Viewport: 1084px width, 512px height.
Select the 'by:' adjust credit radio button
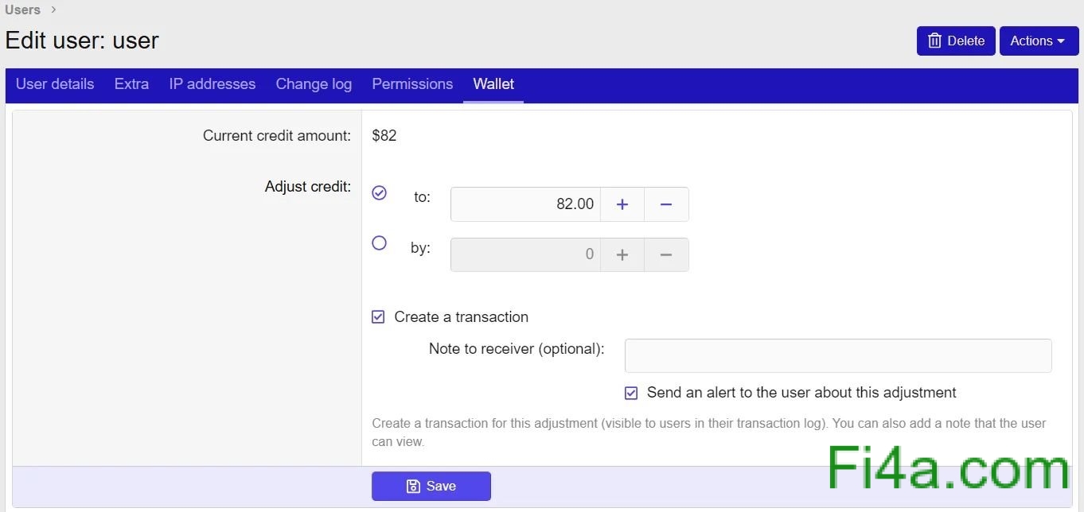coord(380,243)
